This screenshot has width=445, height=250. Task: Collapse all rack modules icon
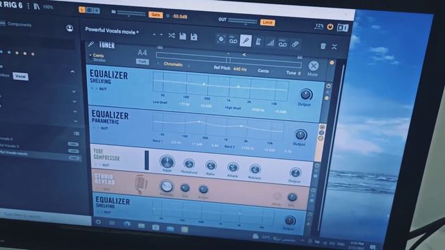334,47
